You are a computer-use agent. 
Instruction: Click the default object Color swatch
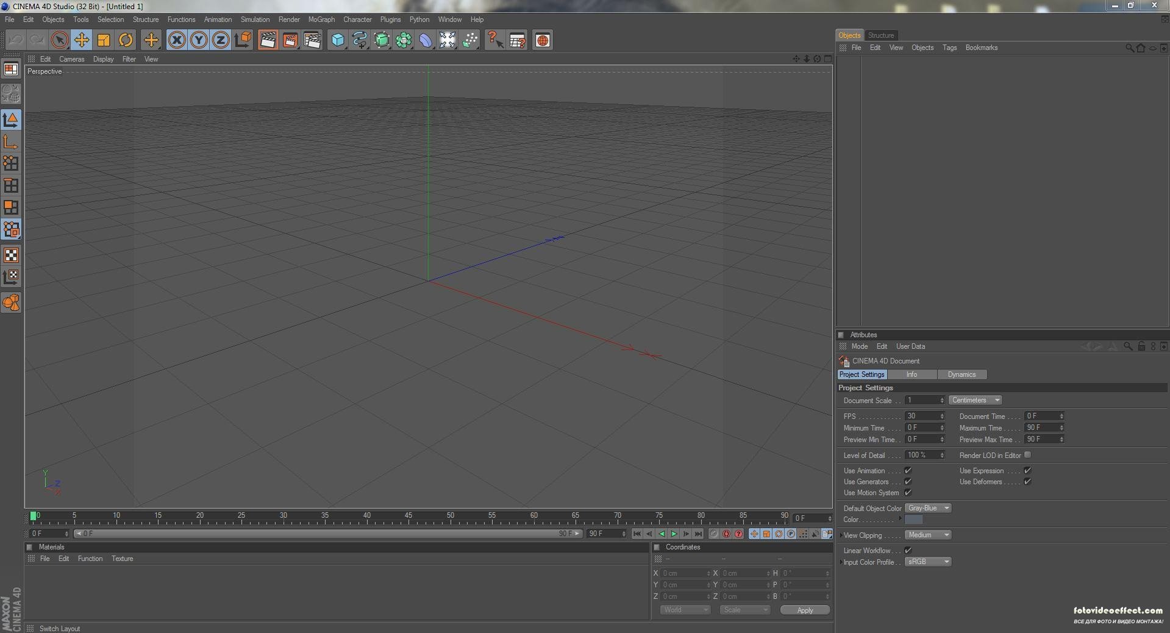coord(913,520)
